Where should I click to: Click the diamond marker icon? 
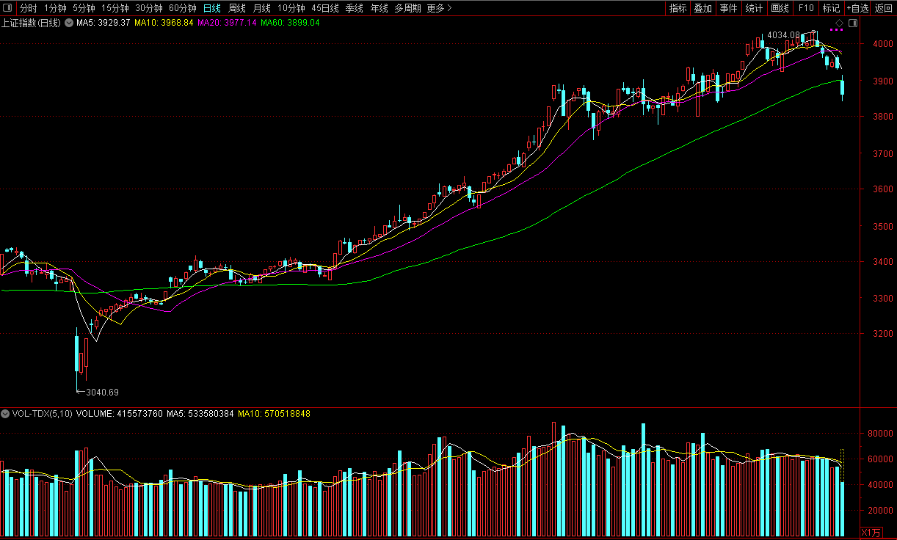click(839, 23)
